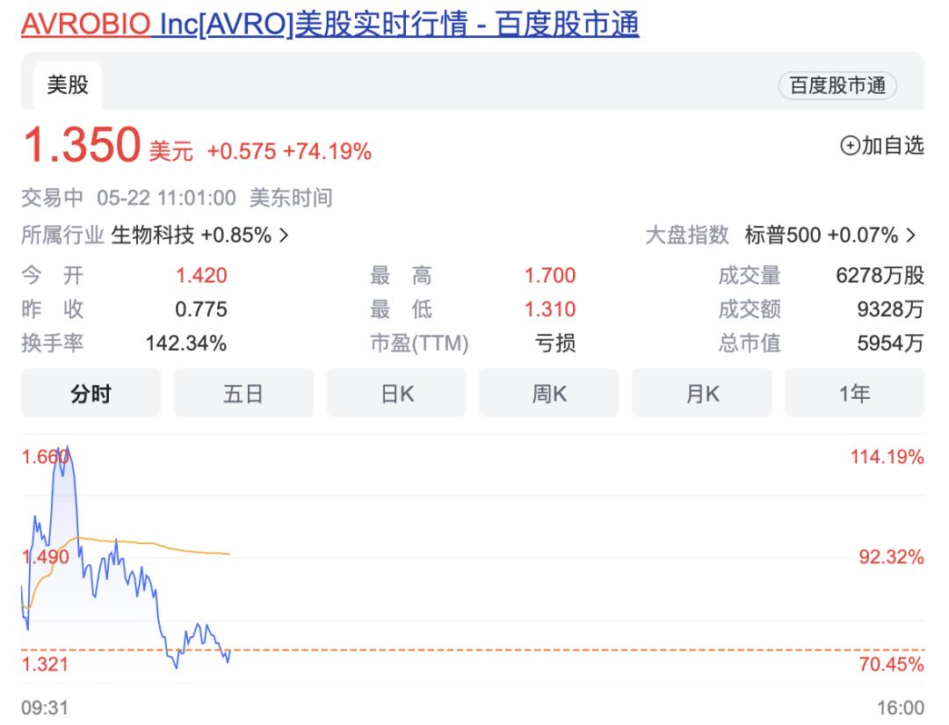Click the blue price line peak
This screenshot has height=725, width=949.
[x=65, y=449]
